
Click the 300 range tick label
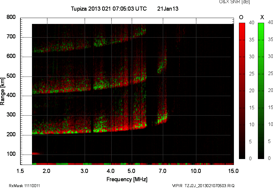coord(11,115)
